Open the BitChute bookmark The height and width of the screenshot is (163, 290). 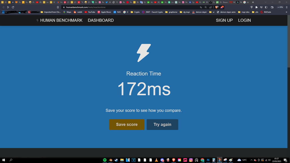pyautogui.click(x=266, y=12)
